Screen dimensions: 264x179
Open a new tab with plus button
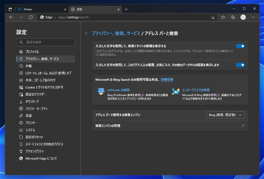(126, 9)
